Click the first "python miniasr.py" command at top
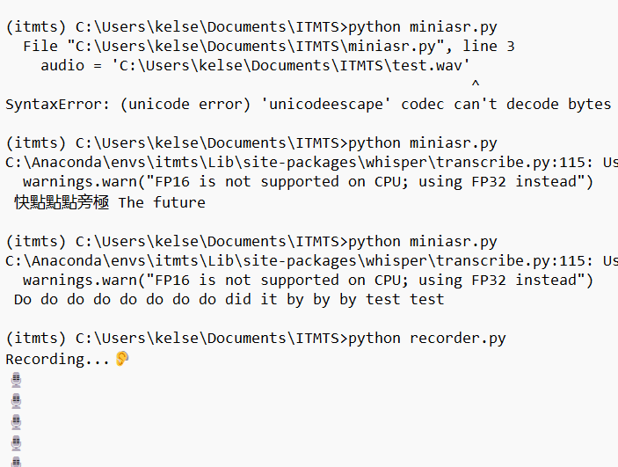The image size is (618, 467). pos(422,26)
